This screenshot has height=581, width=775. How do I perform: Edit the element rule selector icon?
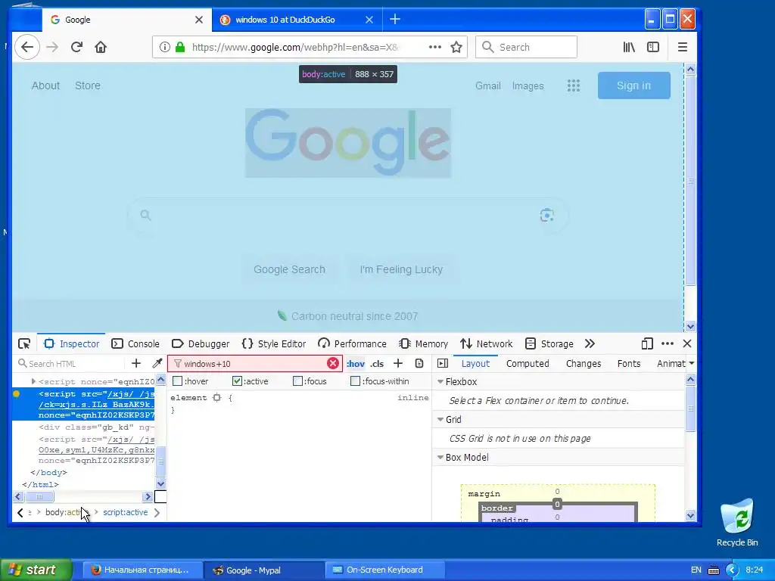coord(217,397)
